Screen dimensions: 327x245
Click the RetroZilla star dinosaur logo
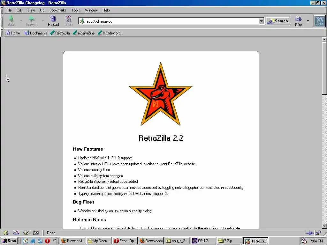click(160, 94)
